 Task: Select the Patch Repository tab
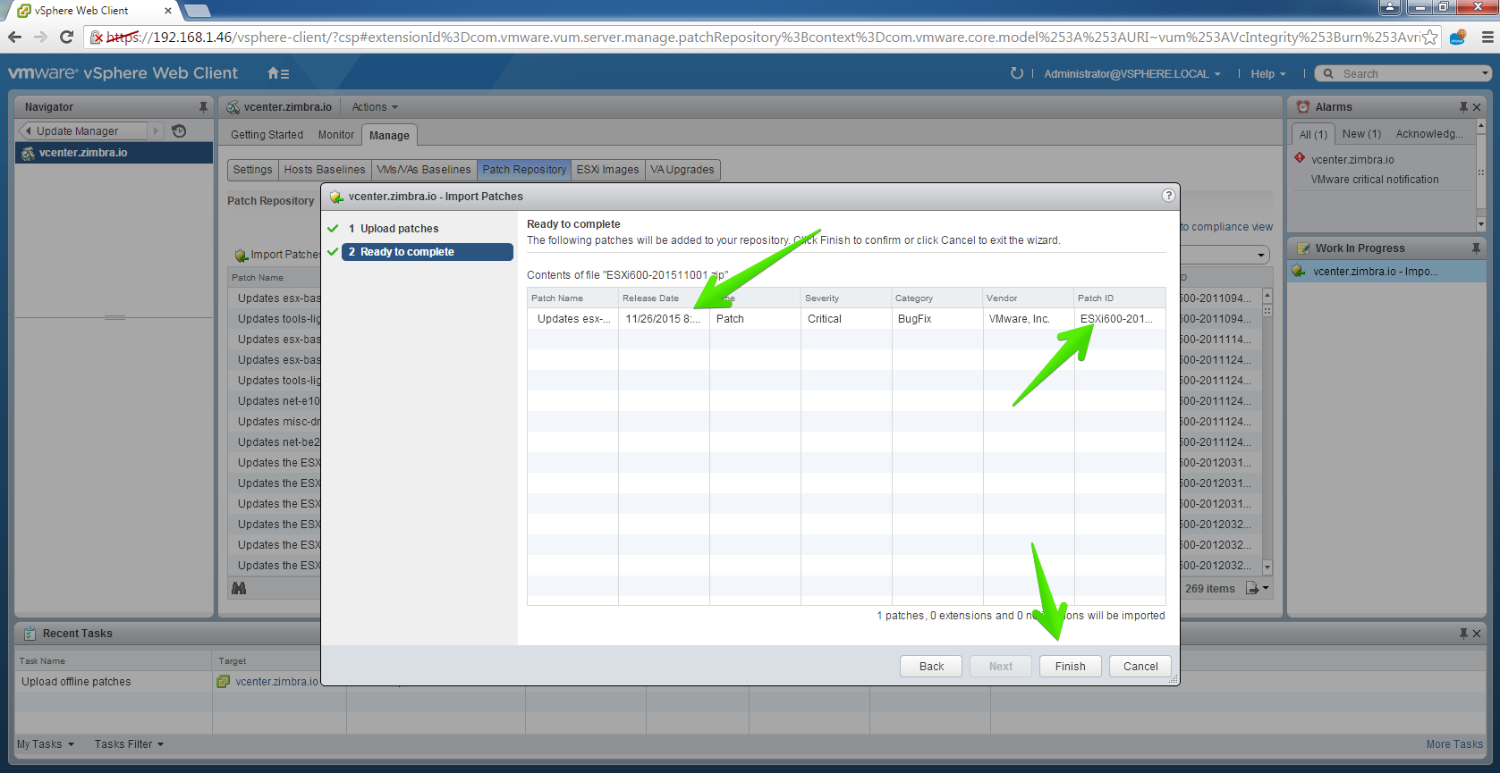524,170
